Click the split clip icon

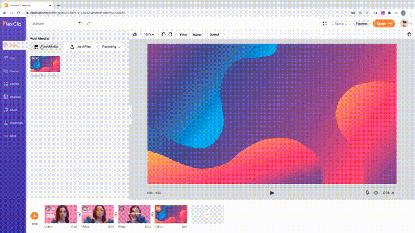coord(376,193)
